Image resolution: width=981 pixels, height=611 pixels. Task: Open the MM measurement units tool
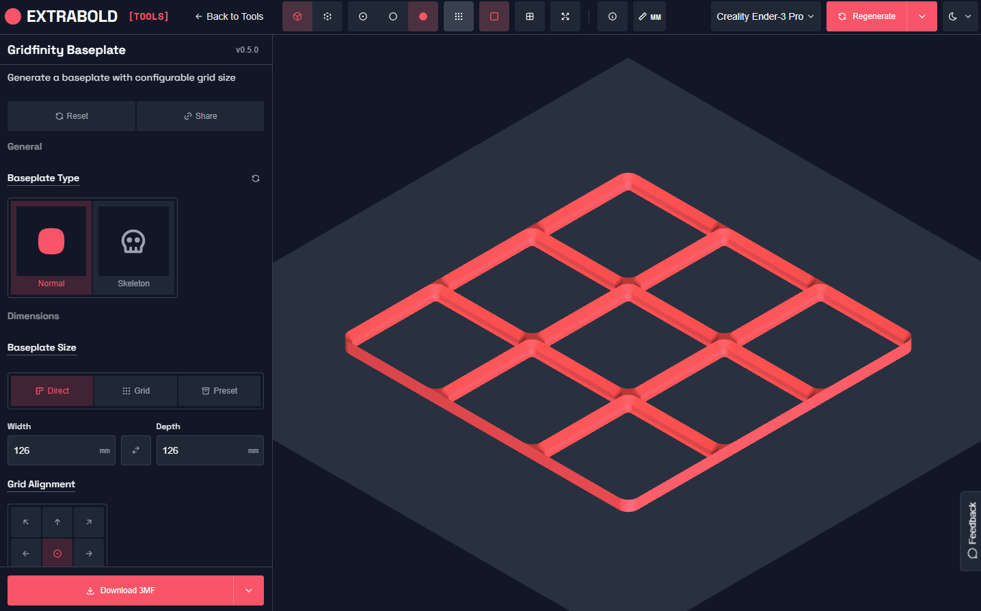(x=648, y=16)
